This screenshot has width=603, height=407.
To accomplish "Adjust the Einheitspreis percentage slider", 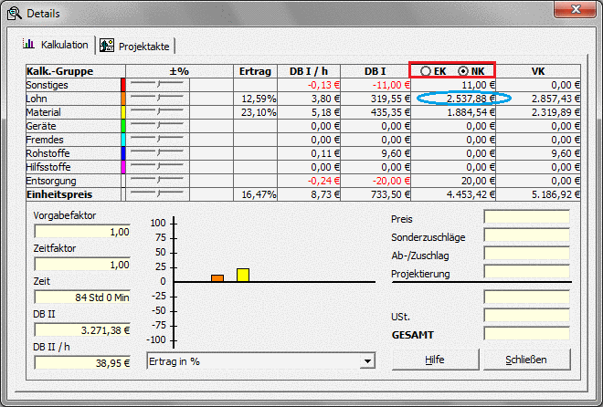I will point(157,194).
